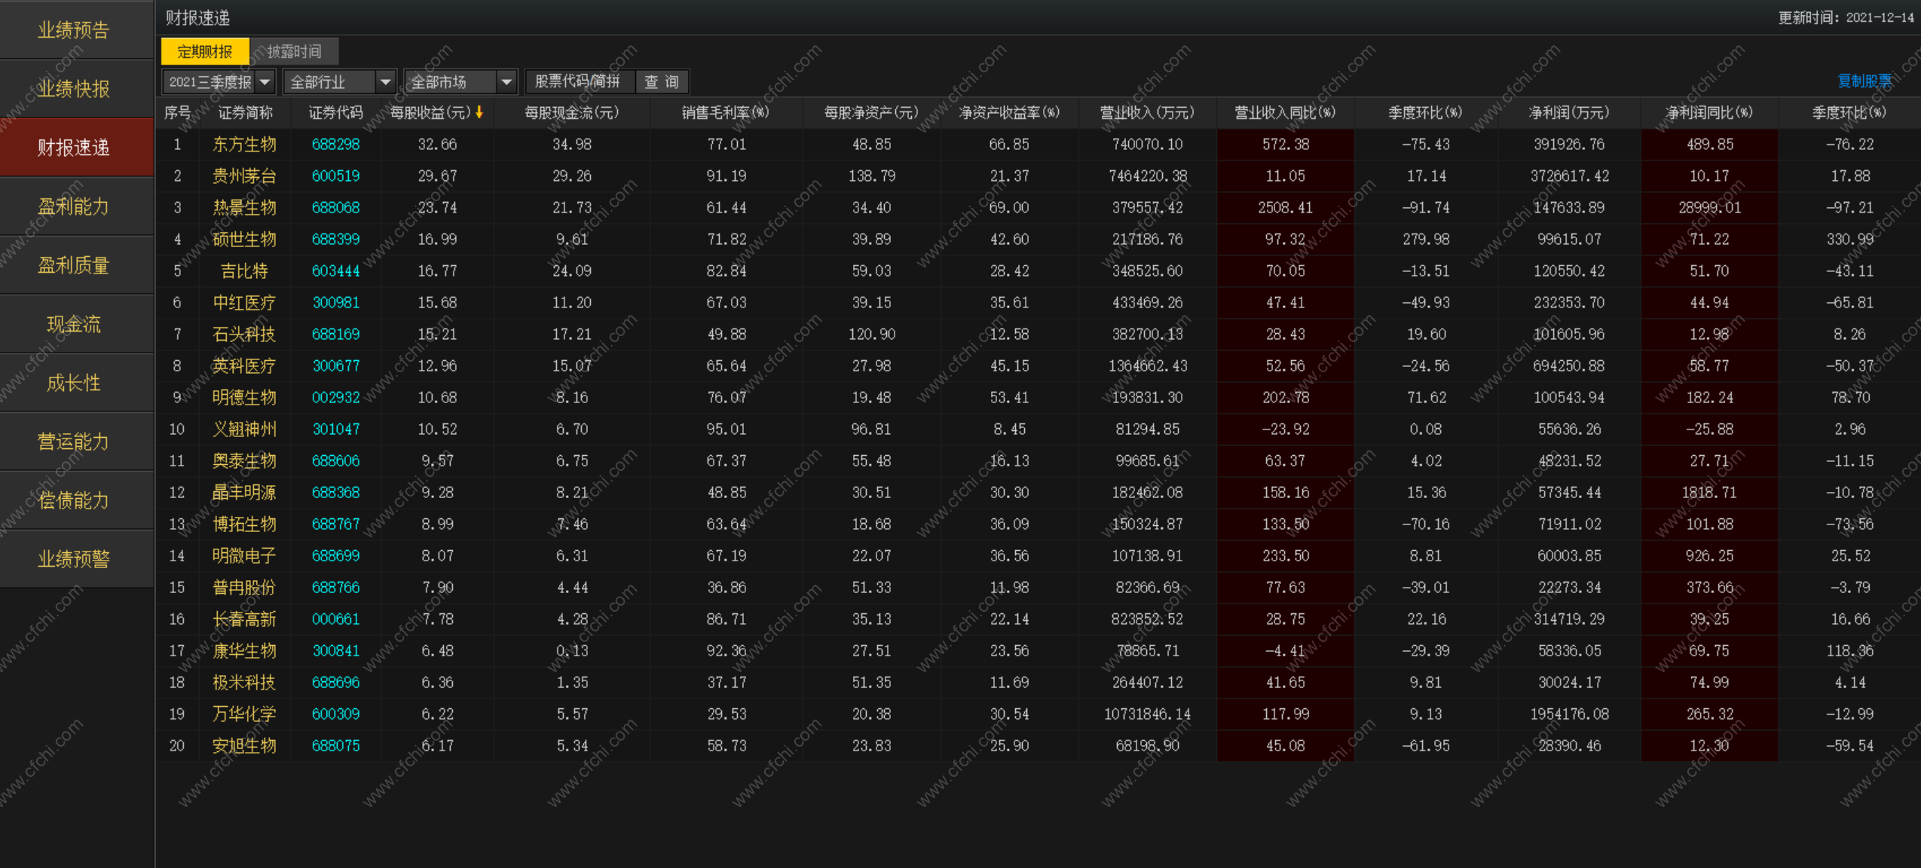Switch to the 披露时间 tab
The image size is (1921, 868).
click(294, 51)
